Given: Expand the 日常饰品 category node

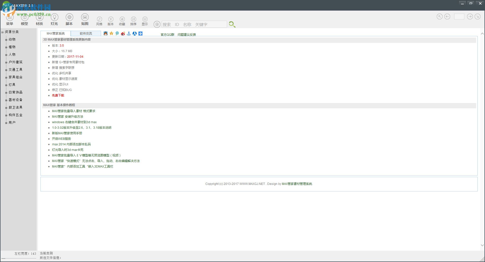Looking at the screenshot, I should [x=6, y=93].
